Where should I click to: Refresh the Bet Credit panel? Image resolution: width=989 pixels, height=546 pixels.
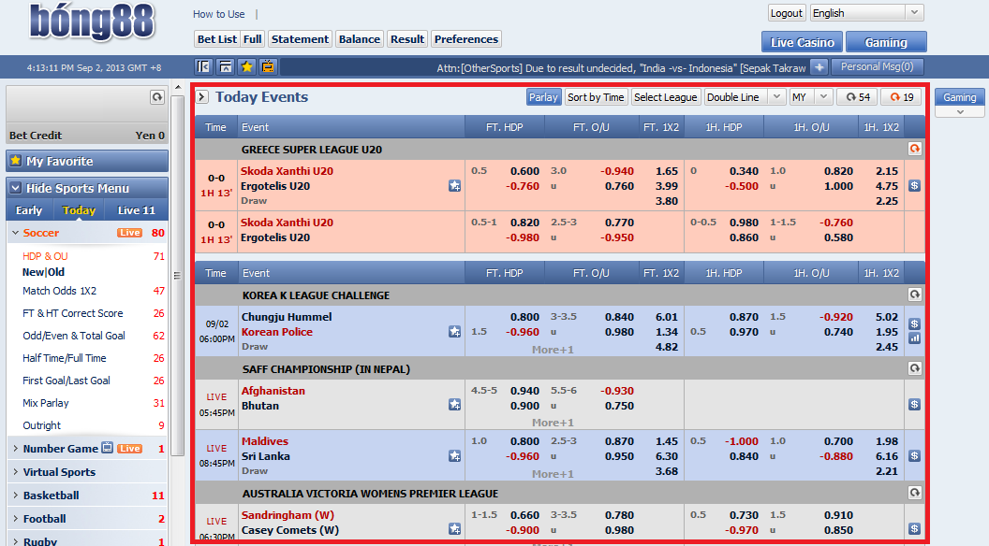(x=157, y=97)
